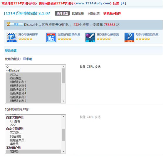The width and height of the screenshot is (163, 157).
Task: Click up arrow of usergroup list scrollbar
Action: (x=63, y=117)
